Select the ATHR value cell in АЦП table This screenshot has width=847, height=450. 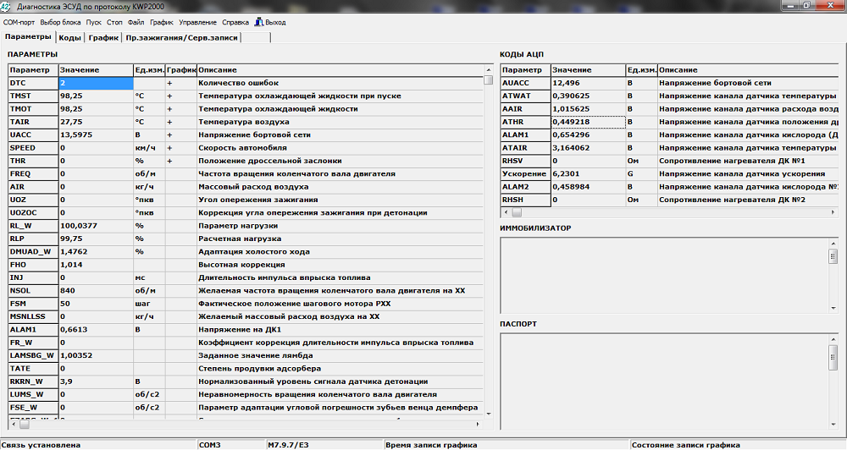(588, 122)
